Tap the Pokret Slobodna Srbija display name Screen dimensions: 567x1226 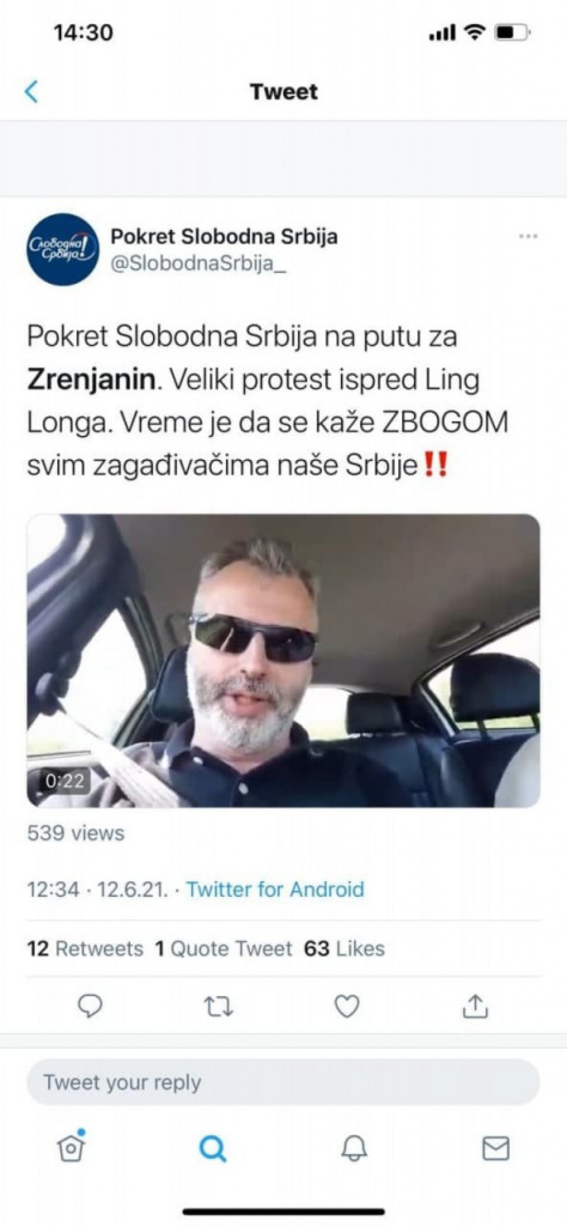(x=224, y=236)
